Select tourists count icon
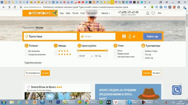188x105 pixels. (129, 36)
